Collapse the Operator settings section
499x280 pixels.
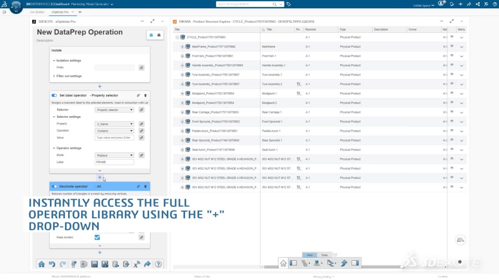54,148
